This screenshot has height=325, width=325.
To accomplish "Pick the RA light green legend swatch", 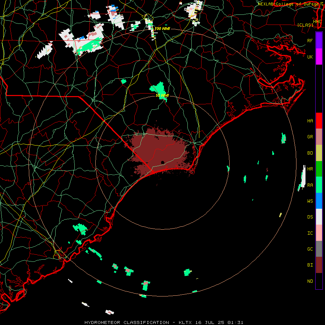I will (x=319, y=185).
